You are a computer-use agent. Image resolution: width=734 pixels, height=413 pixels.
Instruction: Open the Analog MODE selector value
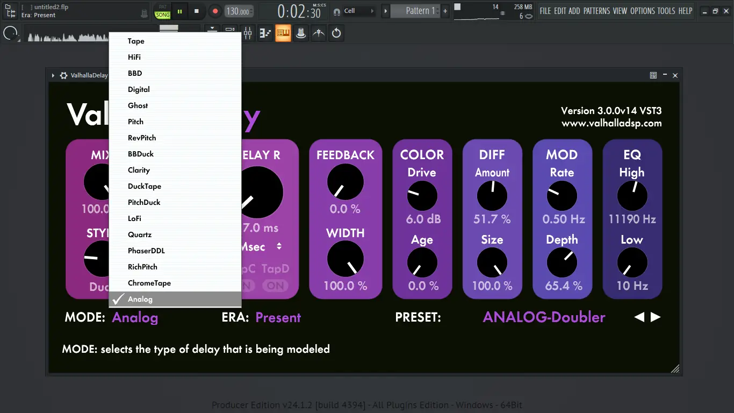[135, 317]
